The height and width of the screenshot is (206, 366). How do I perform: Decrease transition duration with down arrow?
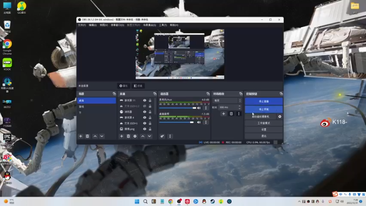click(x=239, y=108)
